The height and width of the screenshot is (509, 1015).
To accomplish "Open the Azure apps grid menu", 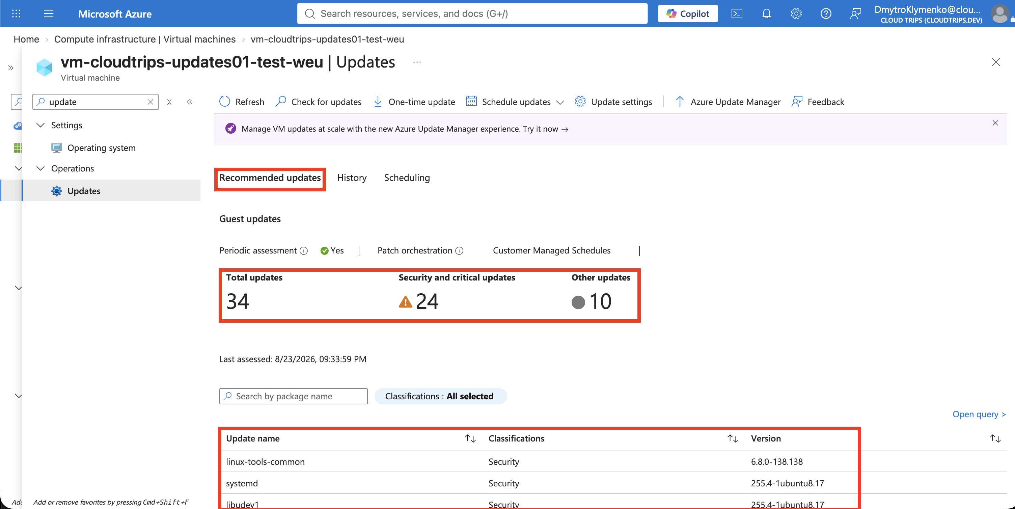I will (16, 14).
